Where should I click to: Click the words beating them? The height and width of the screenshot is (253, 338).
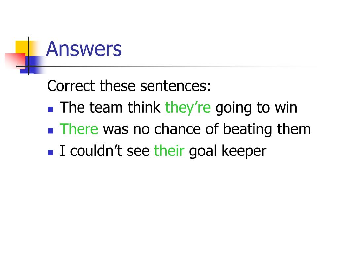[x=267, y=129]
